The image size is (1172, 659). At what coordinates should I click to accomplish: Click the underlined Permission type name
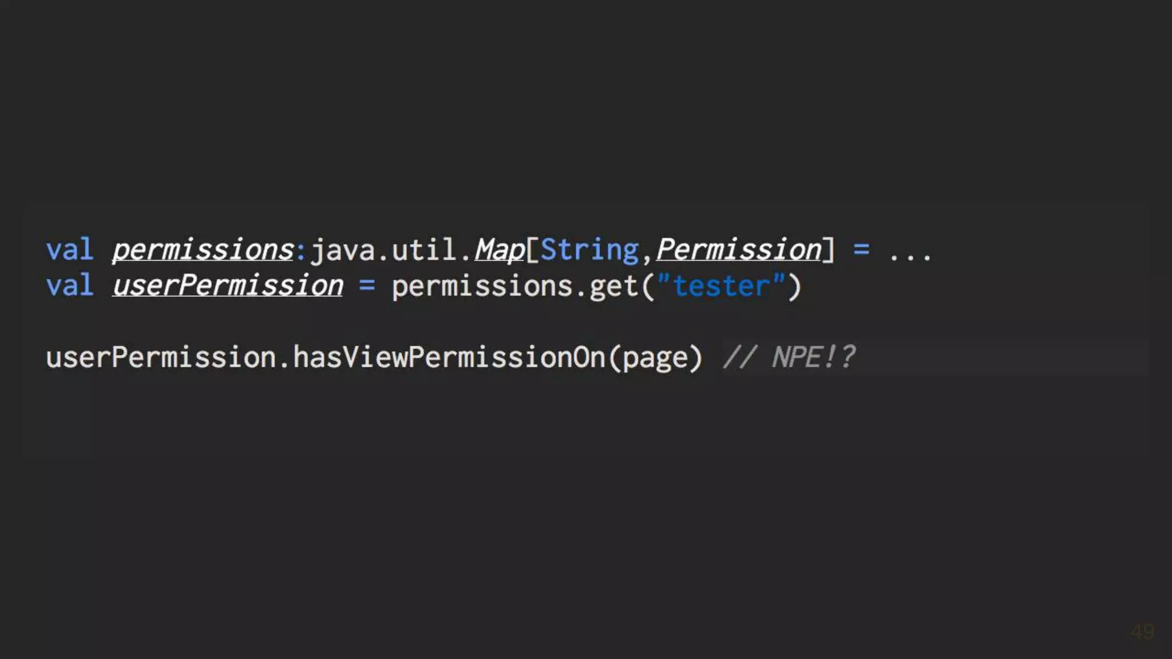coord(739,250)
